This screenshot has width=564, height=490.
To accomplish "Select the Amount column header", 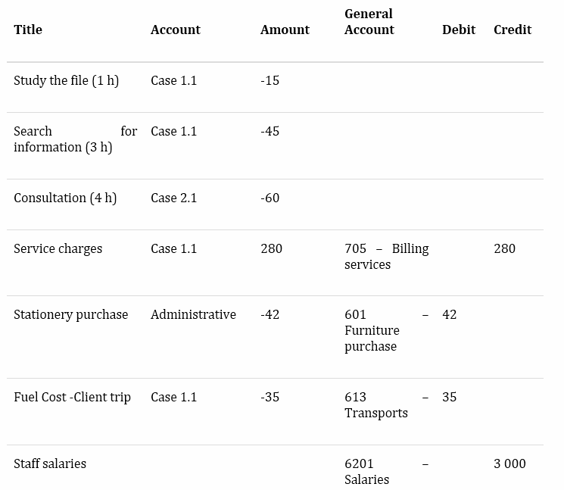I will coord(285,30).
